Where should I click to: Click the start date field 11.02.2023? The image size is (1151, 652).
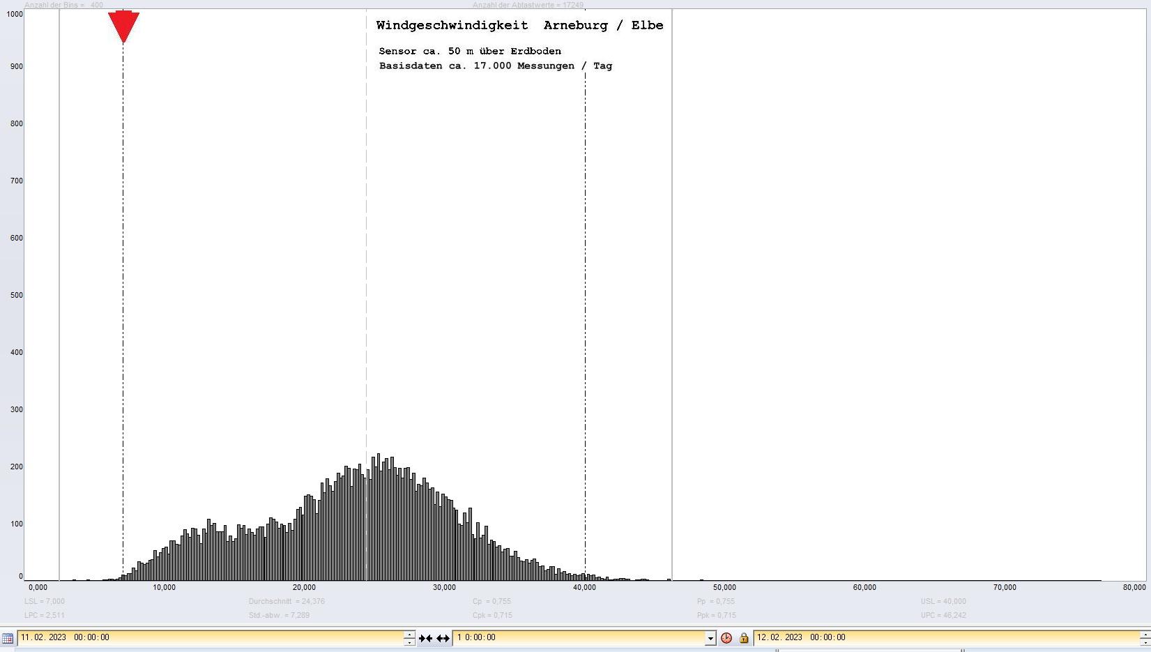click(x=209, y=637)
